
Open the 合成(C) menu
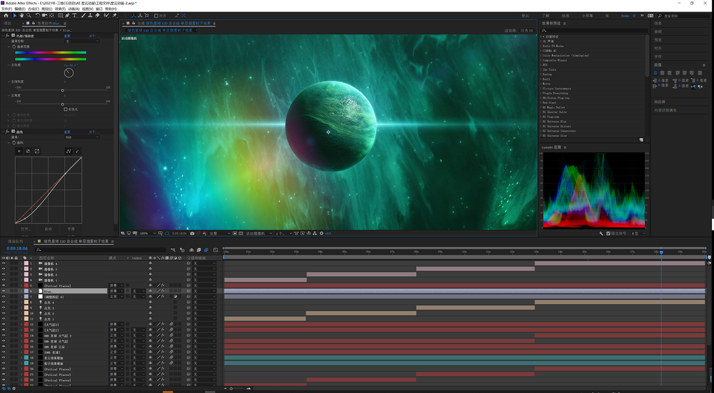tap(33, 9)
